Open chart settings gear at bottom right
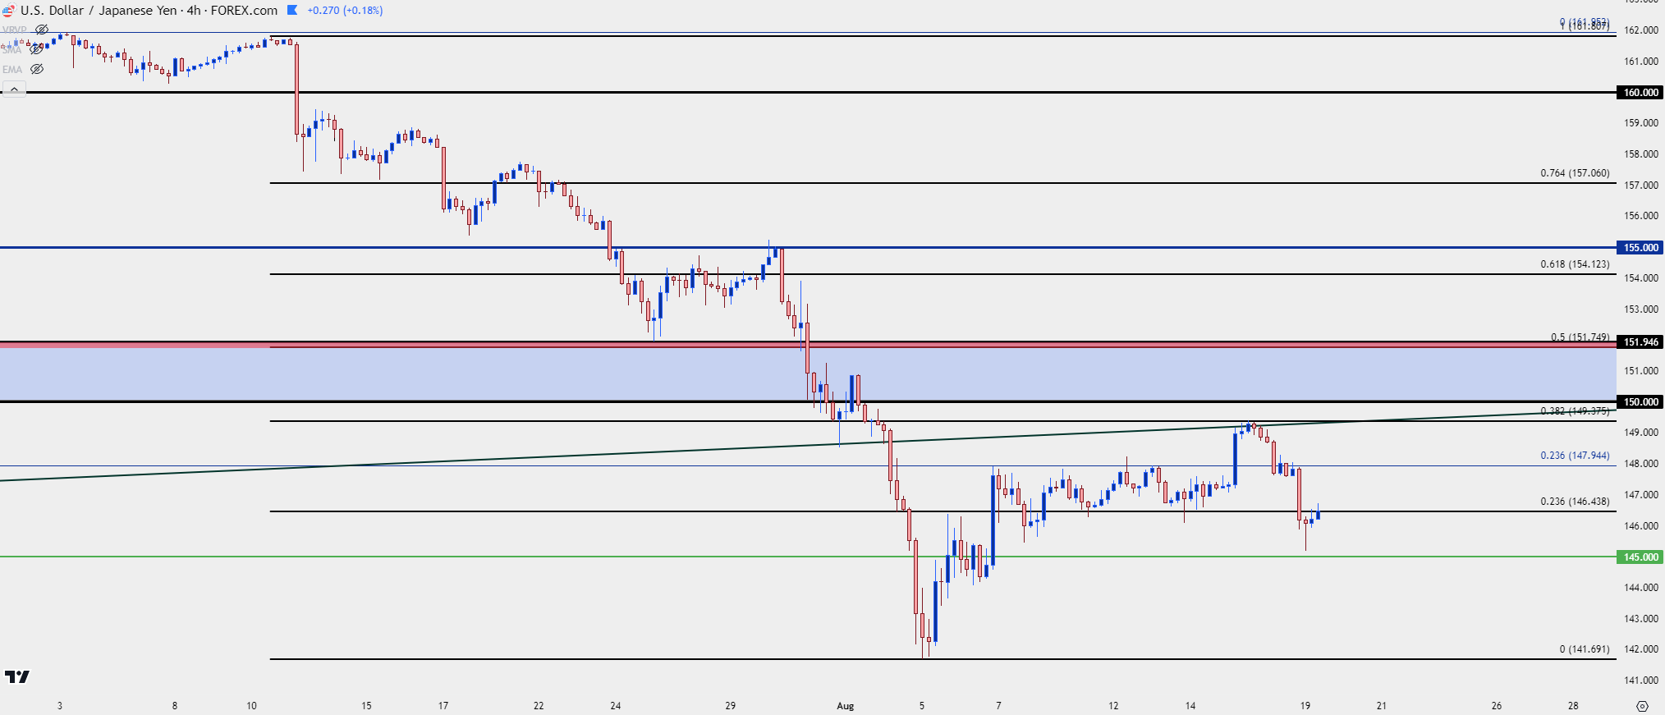This screenshot has height=715, width=1665. pyautogui.click(x=1642, y=706)
